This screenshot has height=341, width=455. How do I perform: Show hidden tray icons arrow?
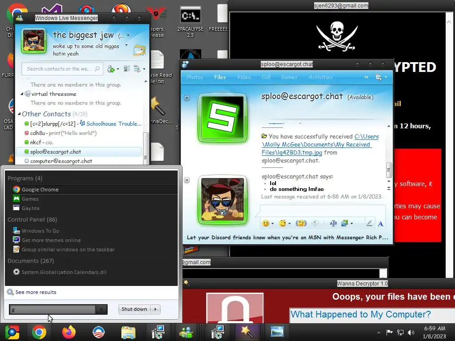click(379, 333)
